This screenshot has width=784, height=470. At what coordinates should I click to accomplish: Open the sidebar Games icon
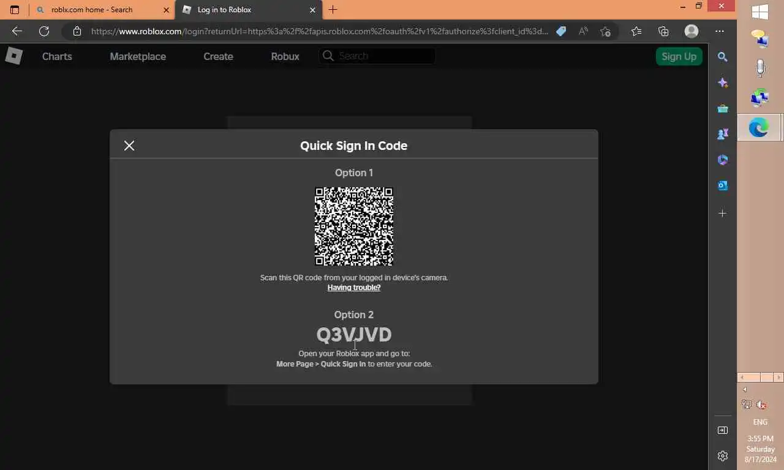click(723, 134)
